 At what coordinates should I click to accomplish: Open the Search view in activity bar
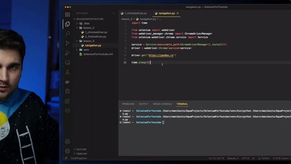[x=68, y=33]
